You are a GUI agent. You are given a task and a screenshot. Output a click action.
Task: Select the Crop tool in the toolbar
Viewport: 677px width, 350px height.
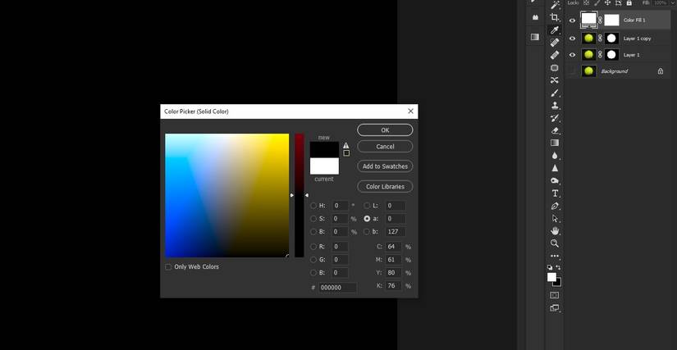click(x=555, y=17)
